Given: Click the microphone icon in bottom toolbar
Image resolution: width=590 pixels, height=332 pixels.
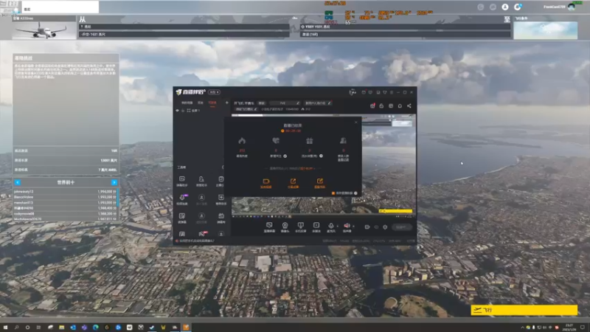Looking at the screenshot, I should [330, 226].
